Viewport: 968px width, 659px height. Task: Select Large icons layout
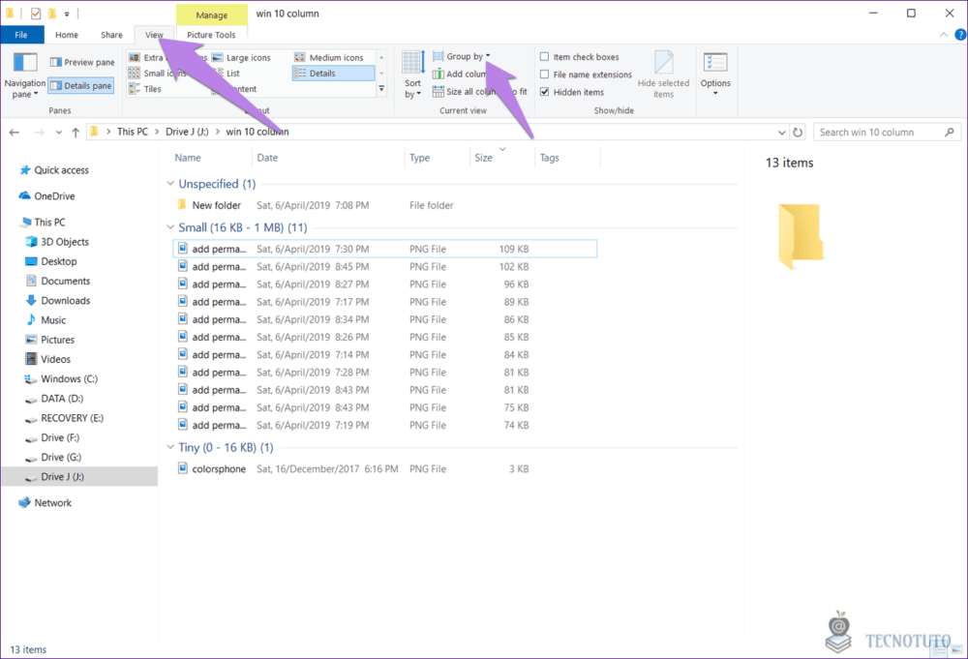pyautogui.click(x=241, y=57)
